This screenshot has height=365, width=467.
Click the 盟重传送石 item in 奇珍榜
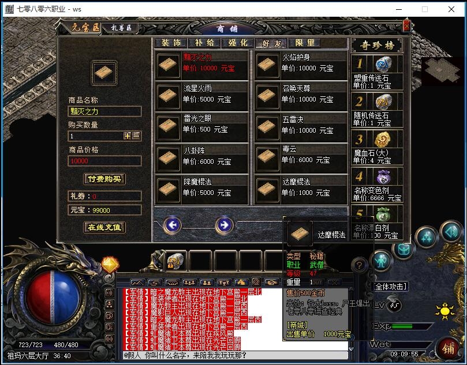[380, 65]
